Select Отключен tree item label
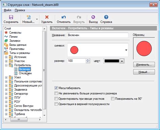Viewport: 160px width, 130px height. point(25,73)
